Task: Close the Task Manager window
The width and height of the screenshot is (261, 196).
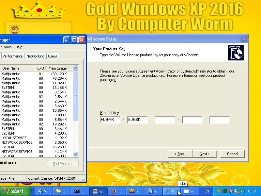Action: [82, 40]
